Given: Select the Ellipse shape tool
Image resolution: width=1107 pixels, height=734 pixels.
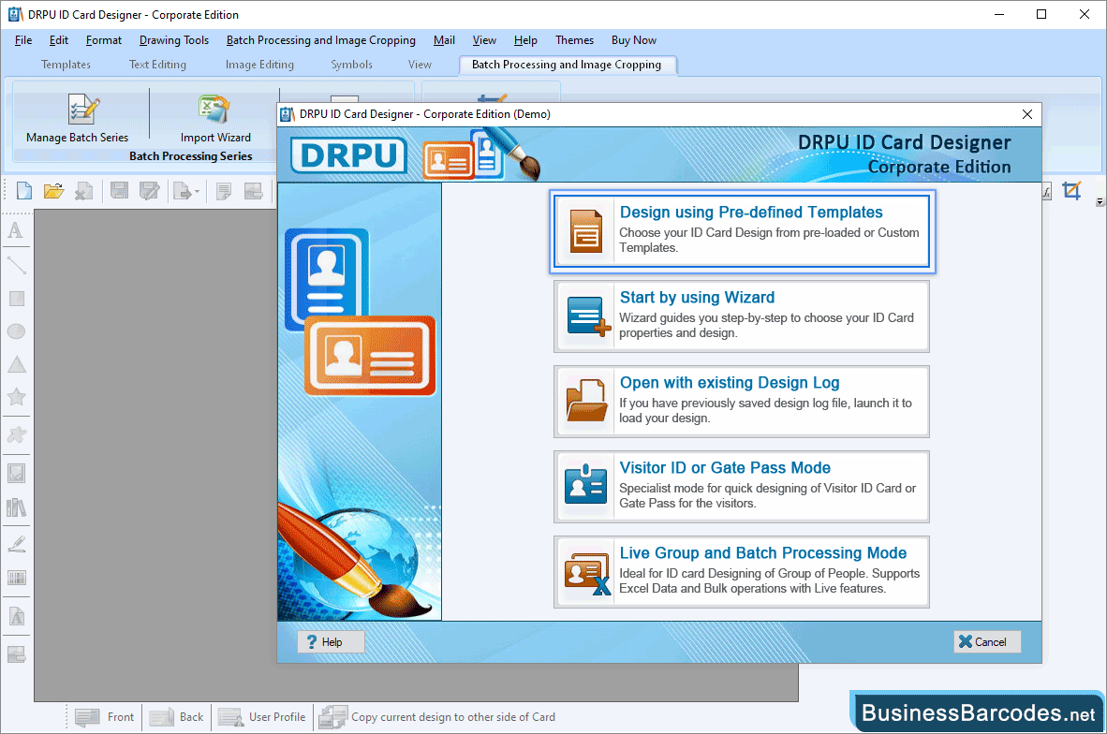Looking at the screenshot, I should pyautogui.click(x=16, y=331).
